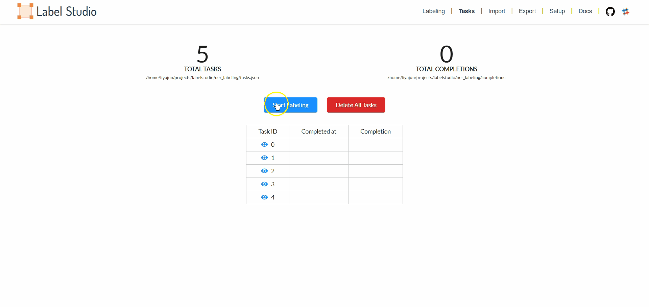The image size is (649, 307).
Task: View task 1 via its eye icon
Action: 264,158
